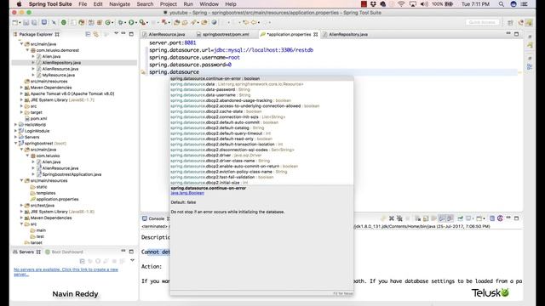Minimize the Package Explorer panel

pos(123,34)
